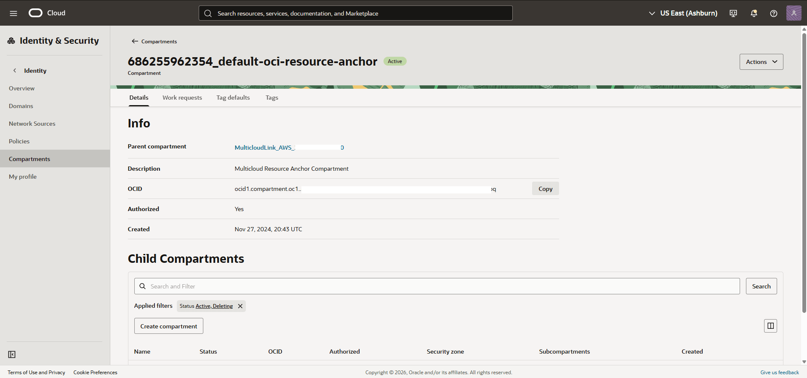Click the Multicloud Resource Anchor Compartment description
807x378 pixels.
point(292,169)
